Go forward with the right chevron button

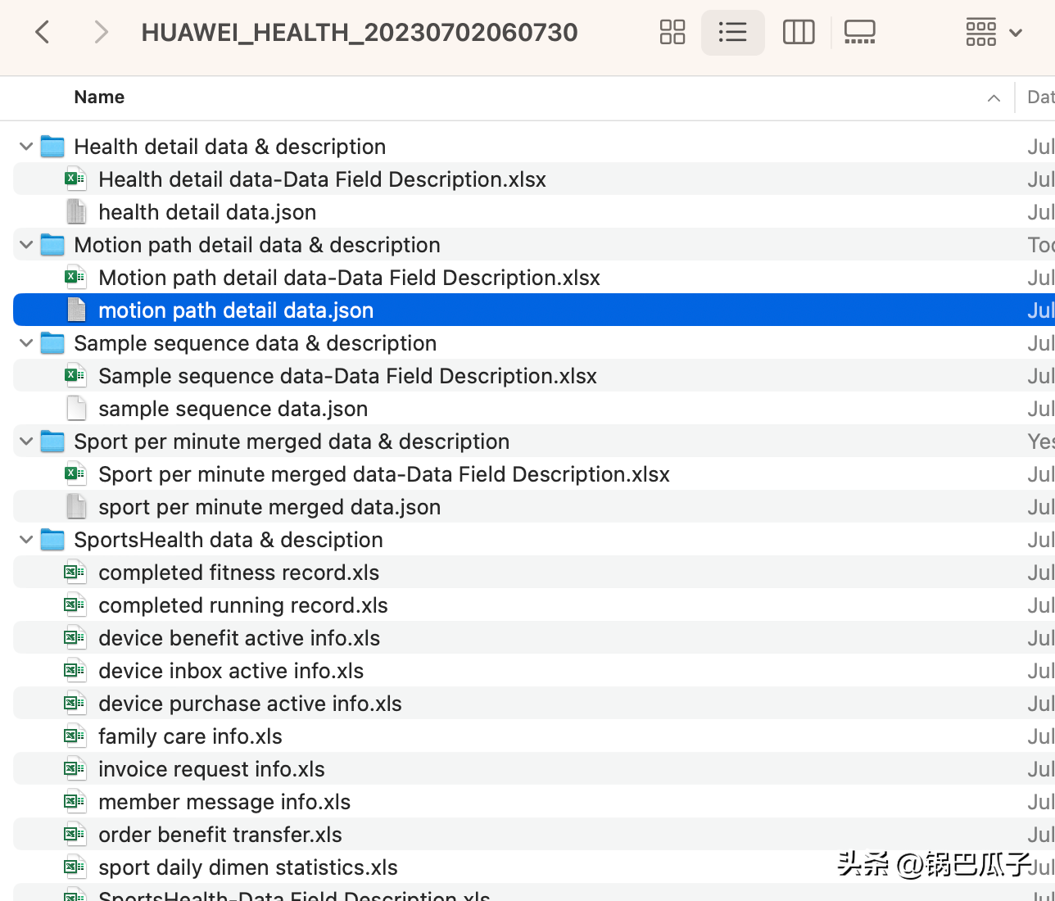click(x=101, y=33)
